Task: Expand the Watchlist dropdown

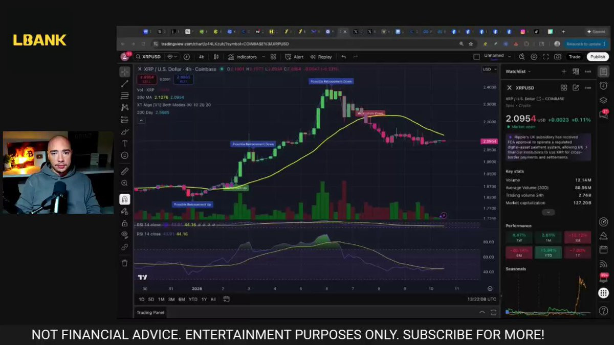Action: 518,72
